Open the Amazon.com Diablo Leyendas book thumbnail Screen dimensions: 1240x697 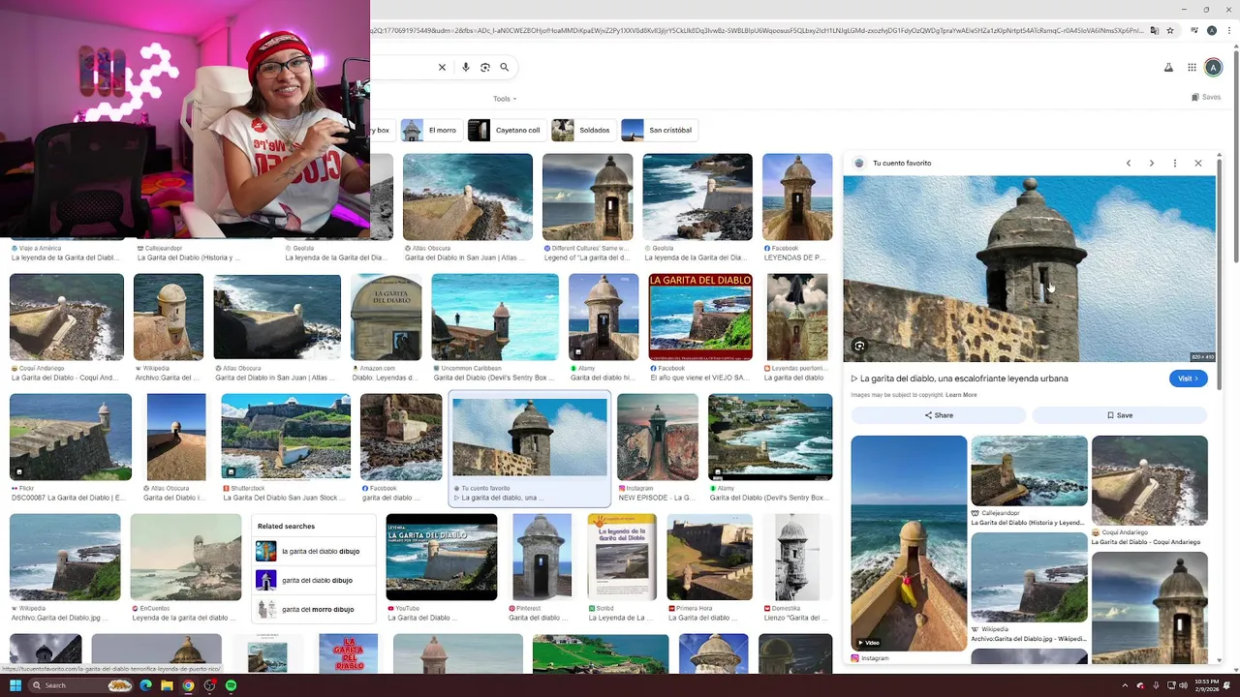[x=386, y=318]
